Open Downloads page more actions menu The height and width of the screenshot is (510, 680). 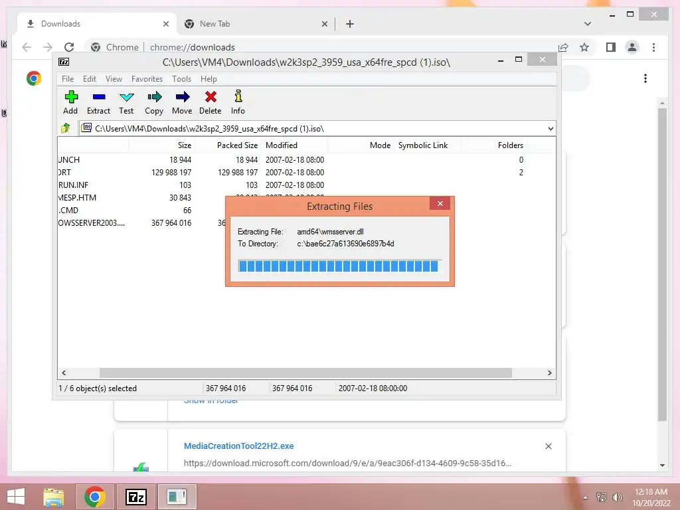coord(645,78)
